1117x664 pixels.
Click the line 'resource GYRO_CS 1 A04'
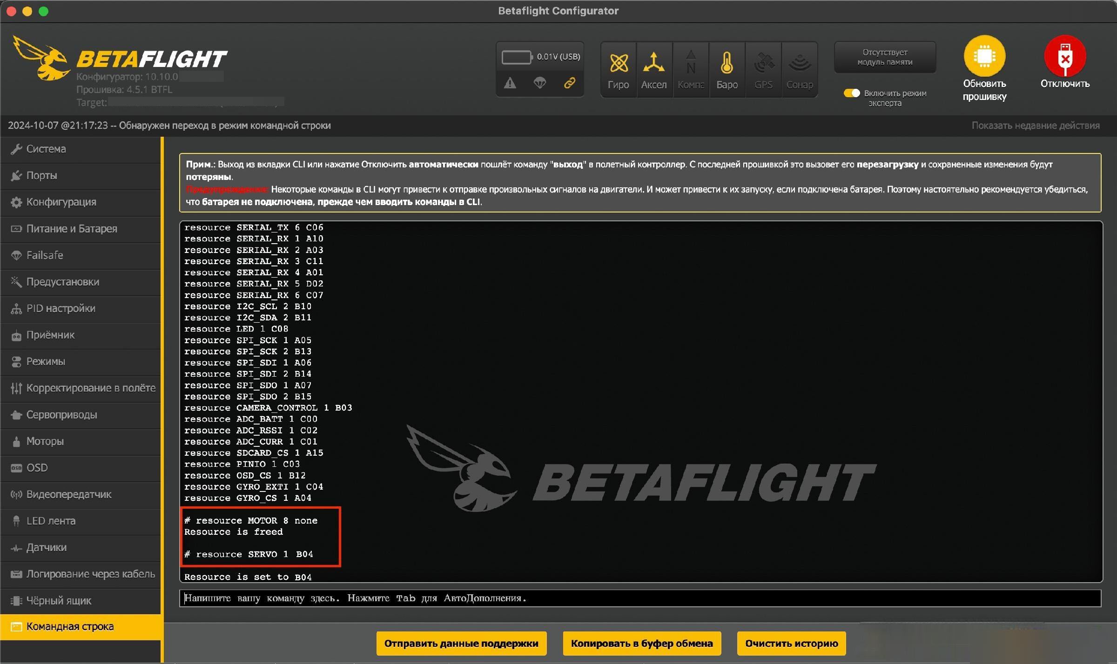click(x=248, y=498)
